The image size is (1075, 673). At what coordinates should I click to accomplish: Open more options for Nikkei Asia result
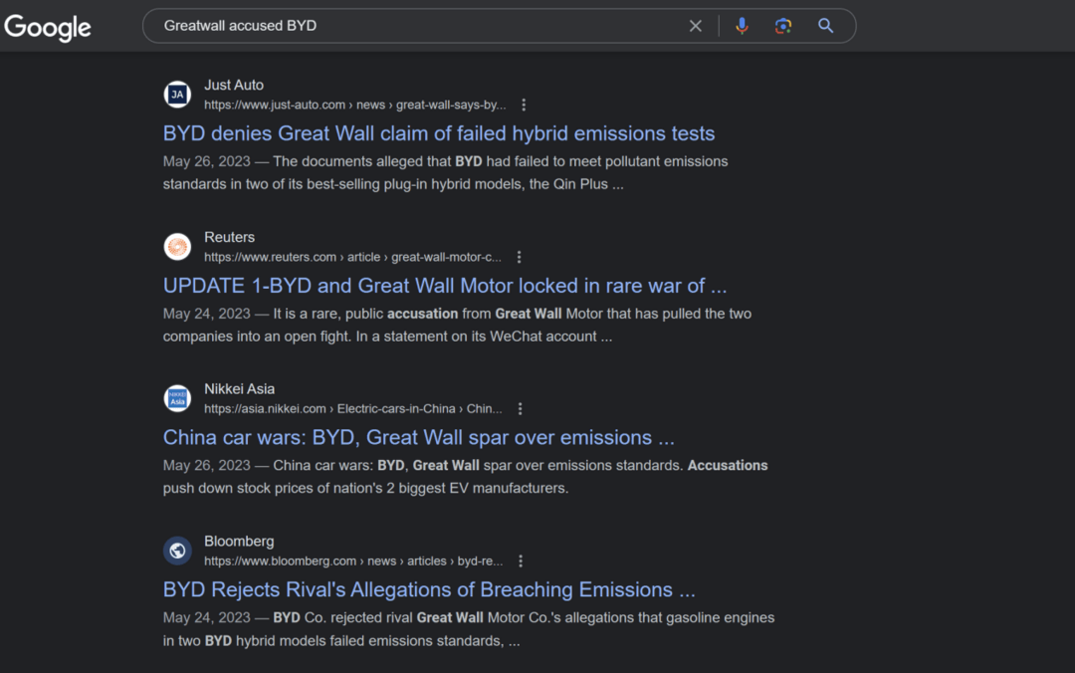tap(521, 409)
